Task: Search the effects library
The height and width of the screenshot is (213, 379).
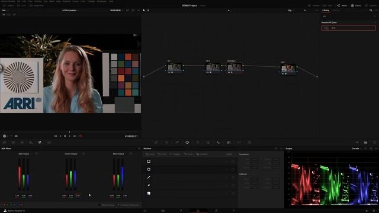Action: point(371,11)
